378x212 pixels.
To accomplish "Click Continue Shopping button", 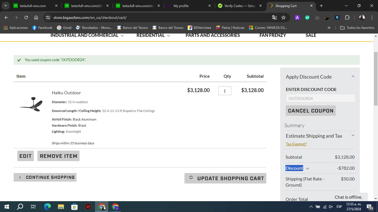I will pyautogui.click(x=45, y=177).
